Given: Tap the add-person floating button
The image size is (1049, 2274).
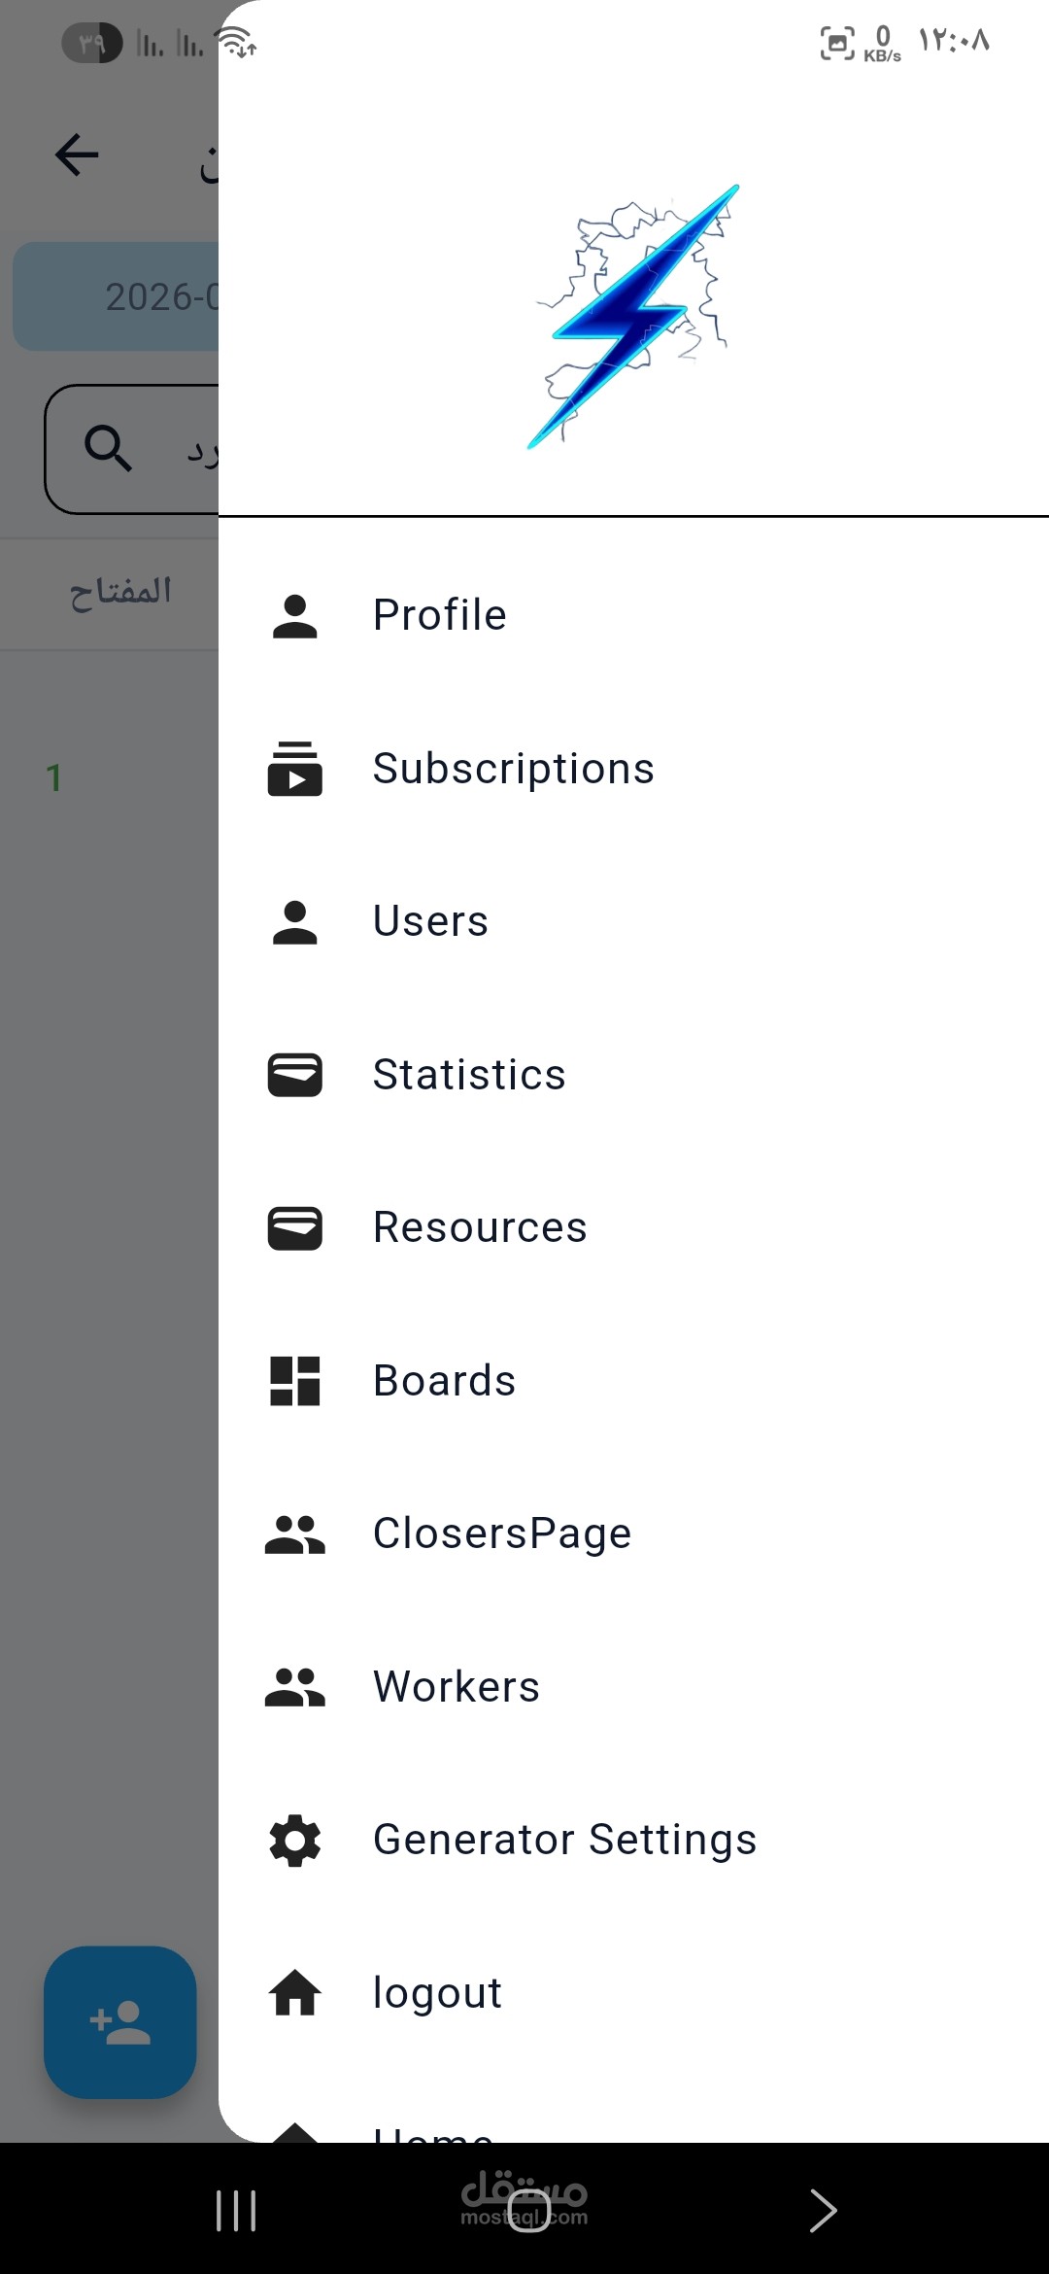Looking at the screenshot, I should point(120,2022).
